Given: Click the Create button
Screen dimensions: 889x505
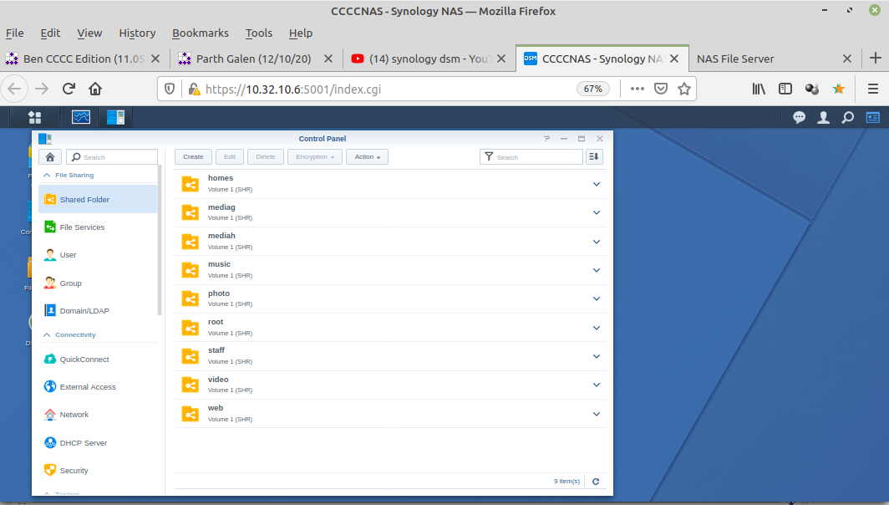Looking at the screenshot, I should pyautogui.click(x=193, y=156).
